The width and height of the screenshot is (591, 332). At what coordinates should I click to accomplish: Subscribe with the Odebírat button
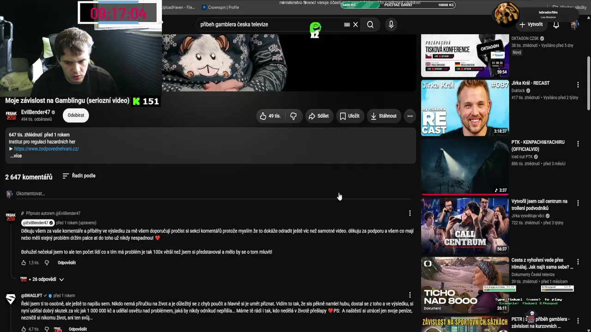[x=76, y=115]
